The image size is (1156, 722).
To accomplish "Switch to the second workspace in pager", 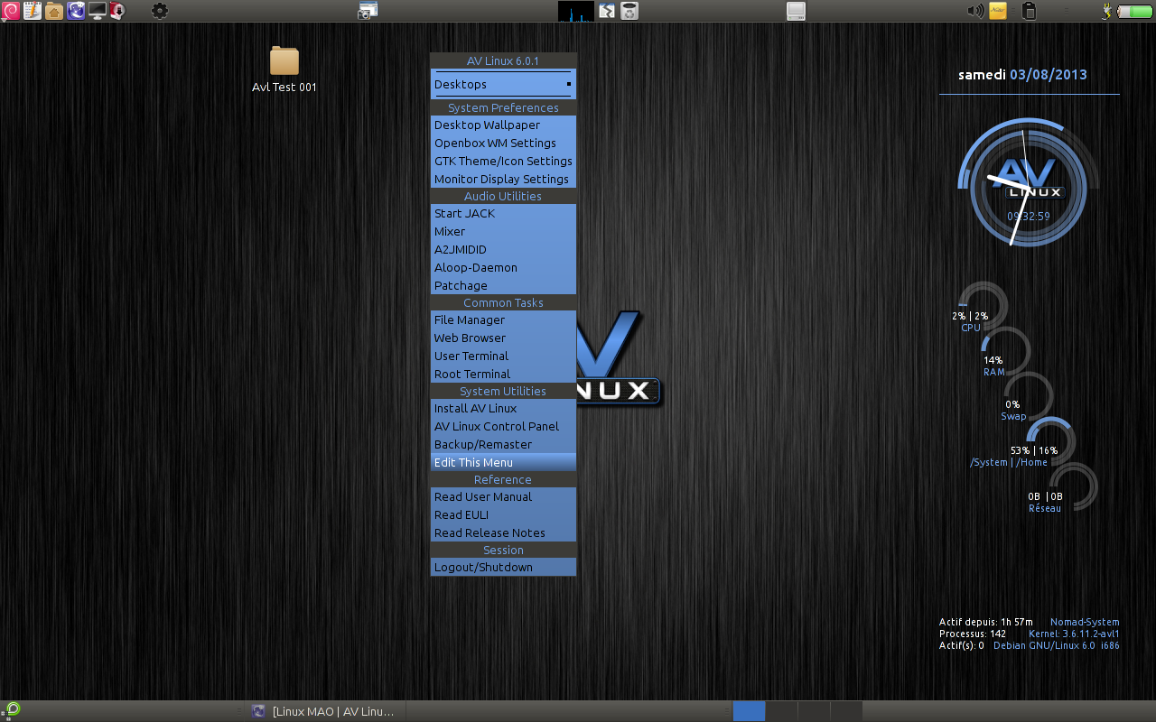I will click(781, 711).
